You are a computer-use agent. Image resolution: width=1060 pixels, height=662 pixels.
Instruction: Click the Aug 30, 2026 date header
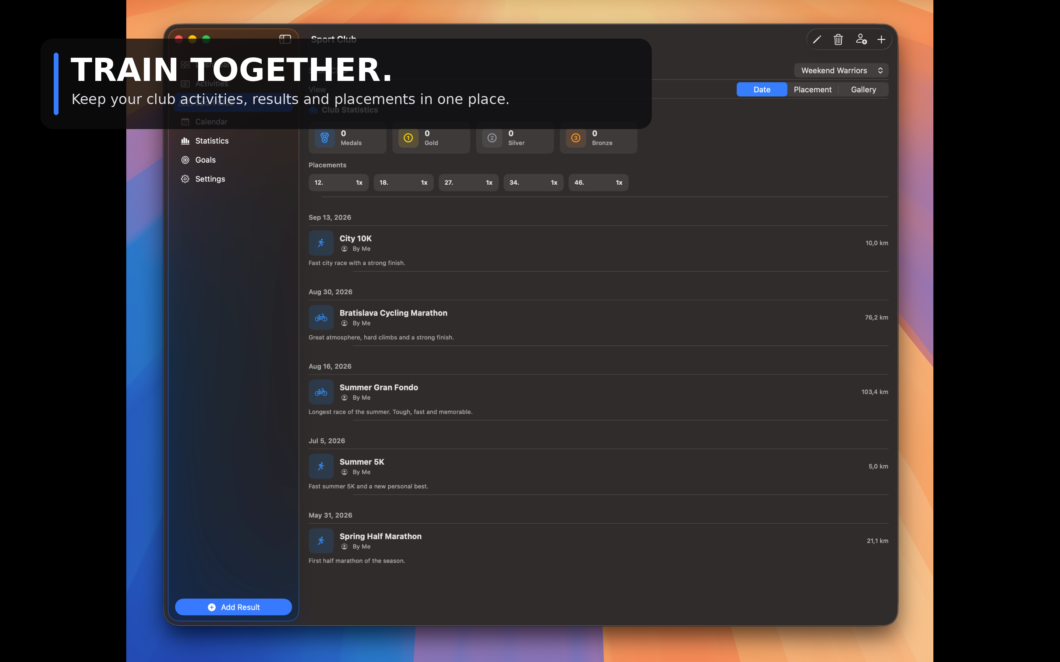330,292
